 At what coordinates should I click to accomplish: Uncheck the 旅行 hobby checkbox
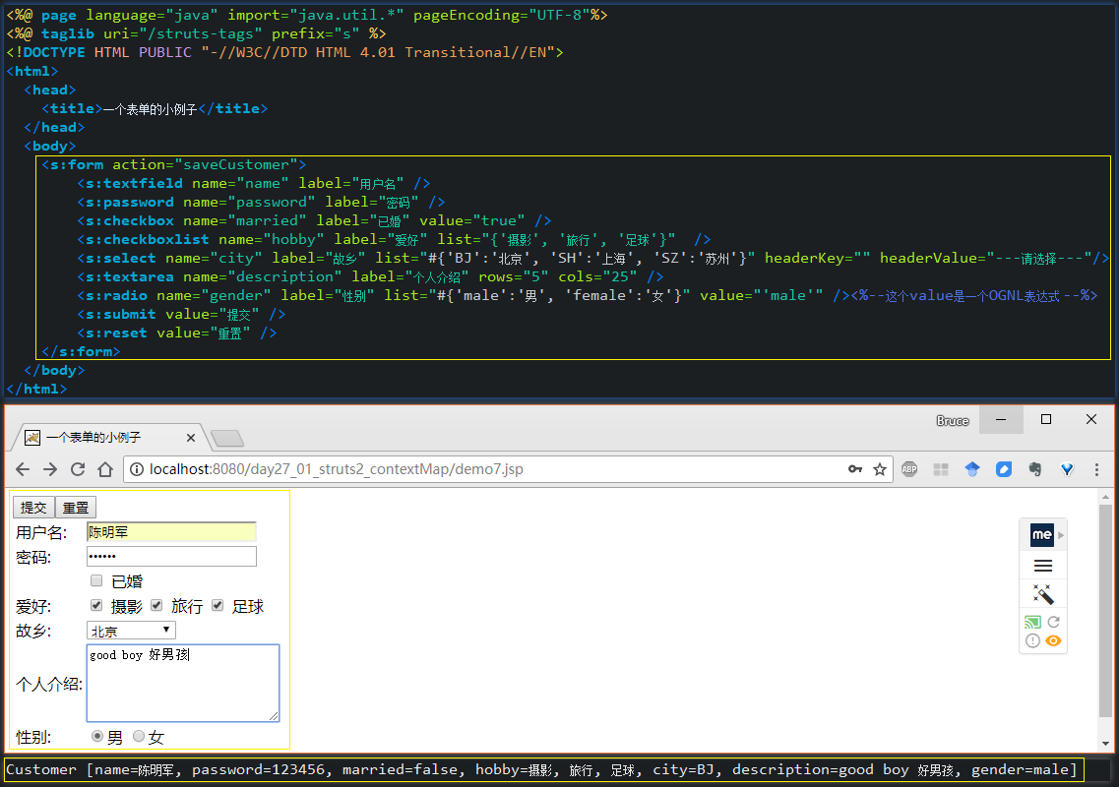tap(157, 605)
